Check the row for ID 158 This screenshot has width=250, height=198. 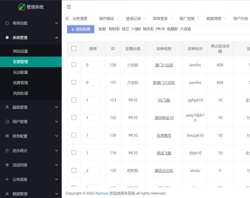tap(74, 64)
